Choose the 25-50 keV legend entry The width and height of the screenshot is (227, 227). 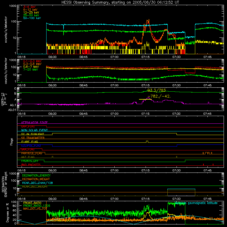(x=31, y=15)
